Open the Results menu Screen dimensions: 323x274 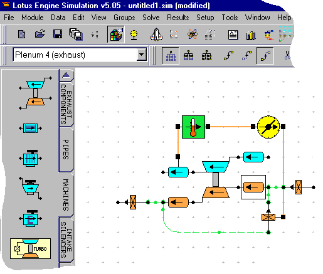click(178, 18)
